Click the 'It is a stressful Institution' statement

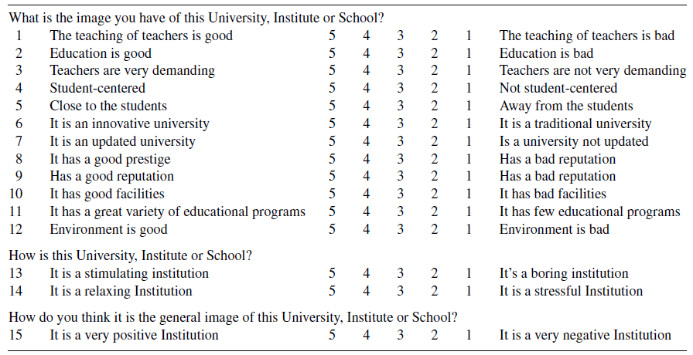pos(571,291)
